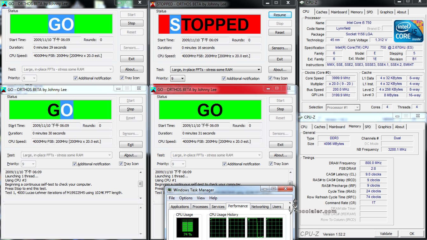The height and width of the screenshot is (240, 427).
Task: Click the Validate button in CPU-Z
Action: tap(386, 234)
